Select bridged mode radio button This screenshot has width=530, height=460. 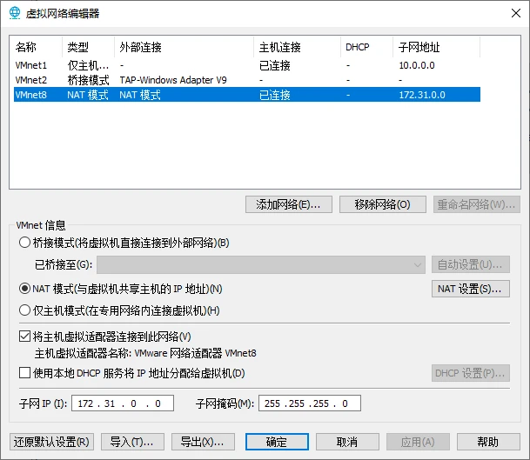[x=24, y=243]
